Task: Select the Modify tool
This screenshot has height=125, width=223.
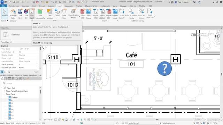Action: (x=5, y=14)
